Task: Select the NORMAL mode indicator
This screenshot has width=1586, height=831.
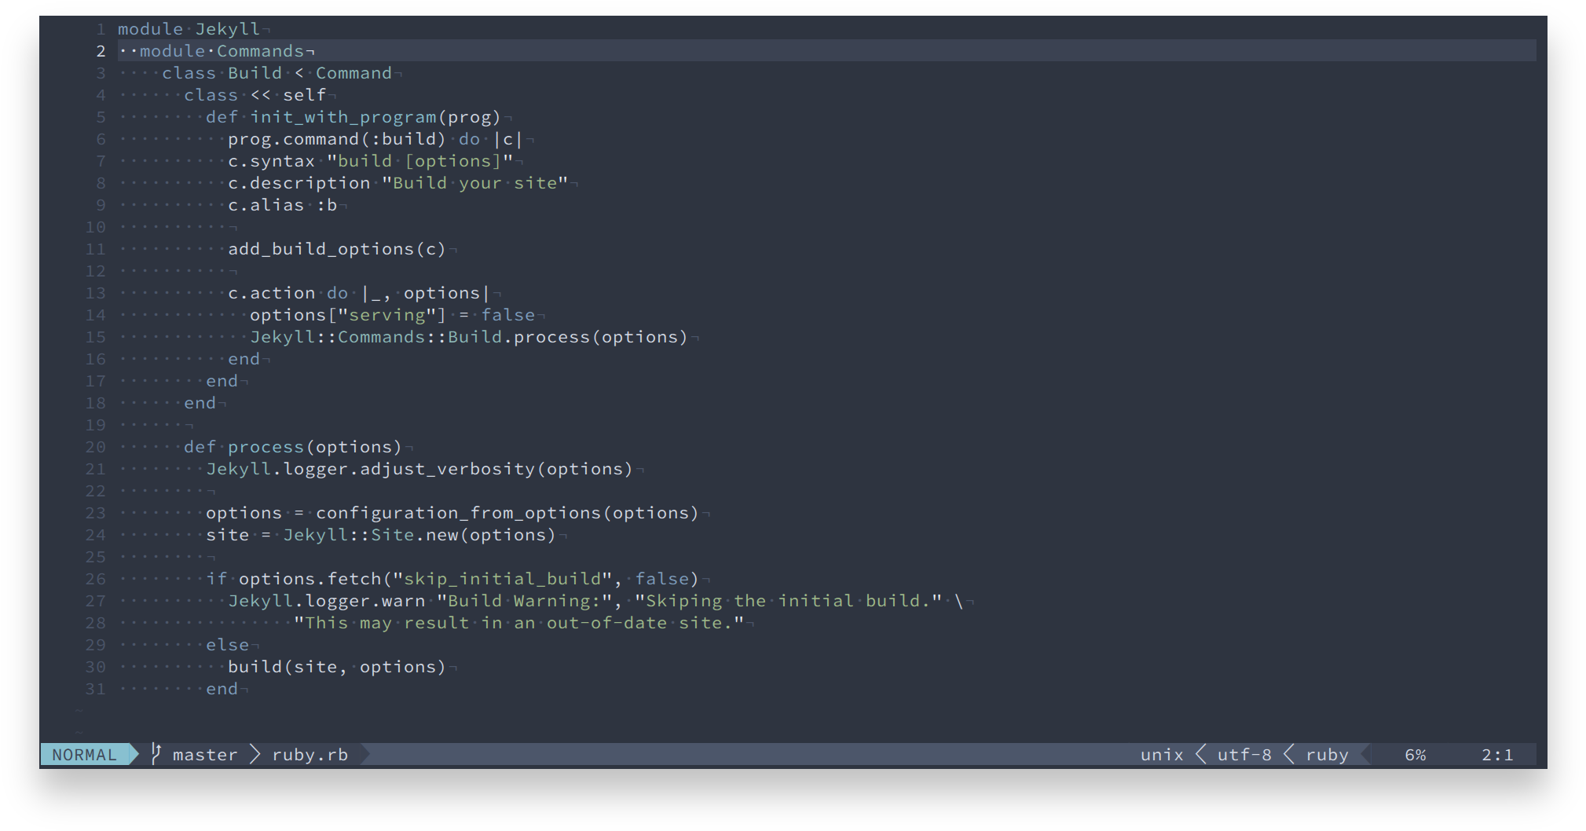Action: pos(83,754)
